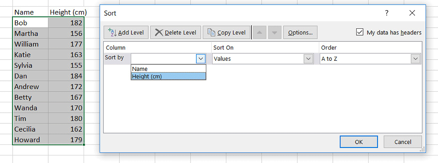
Task: Click the Delete Level button
Action: tap(175, 32)
